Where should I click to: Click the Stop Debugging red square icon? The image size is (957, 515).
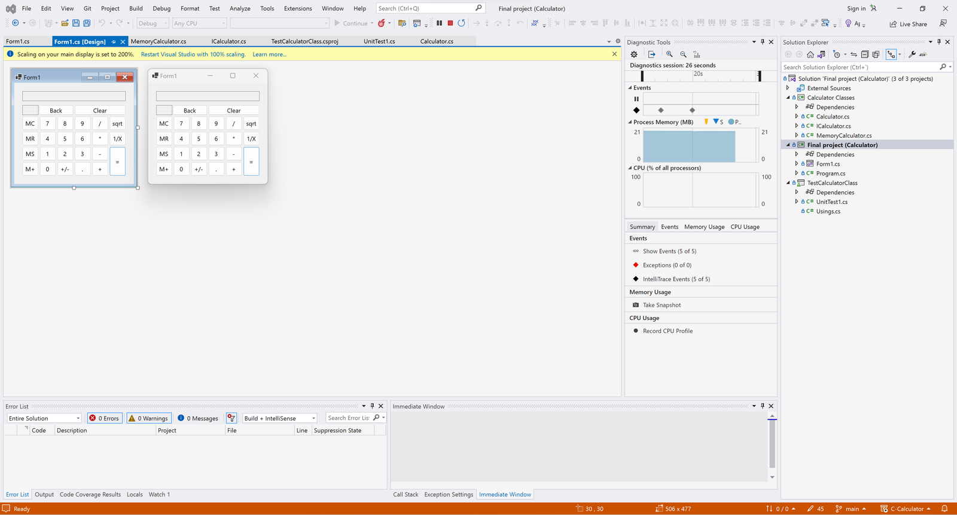450,23
